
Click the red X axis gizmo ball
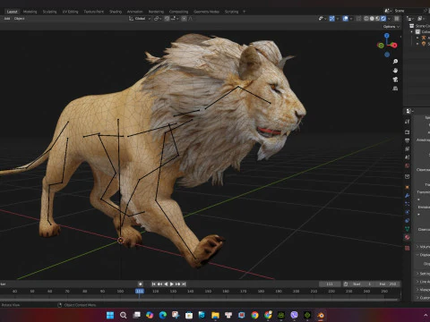394,46
